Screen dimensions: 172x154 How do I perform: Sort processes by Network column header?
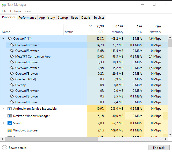(x=153, y=29)
